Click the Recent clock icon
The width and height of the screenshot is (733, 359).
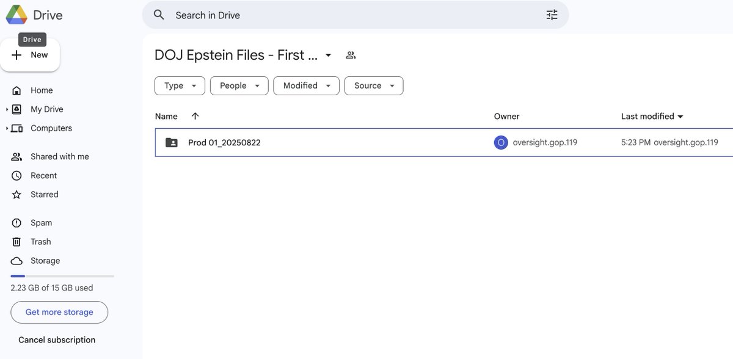[x=17, y=176]
